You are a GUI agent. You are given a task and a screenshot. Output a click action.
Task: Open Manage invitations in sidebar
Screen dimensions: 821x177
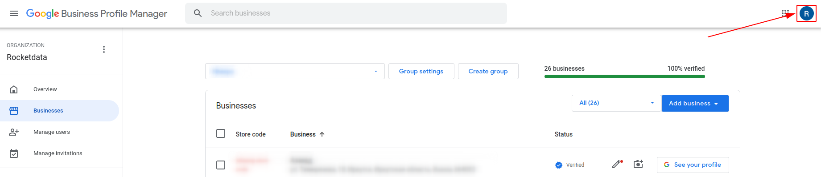click(58, 153)
